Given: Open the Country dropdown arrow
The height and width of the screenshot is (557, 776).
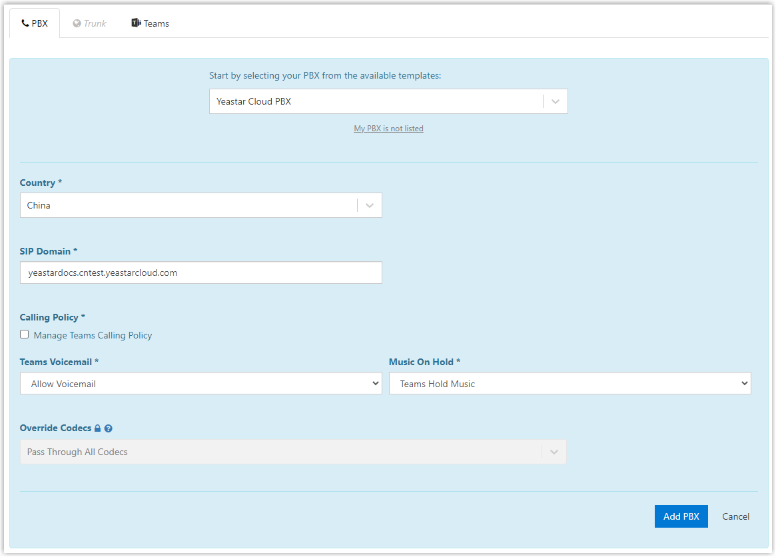Looking at the screenshot, I should click(370, 206).
